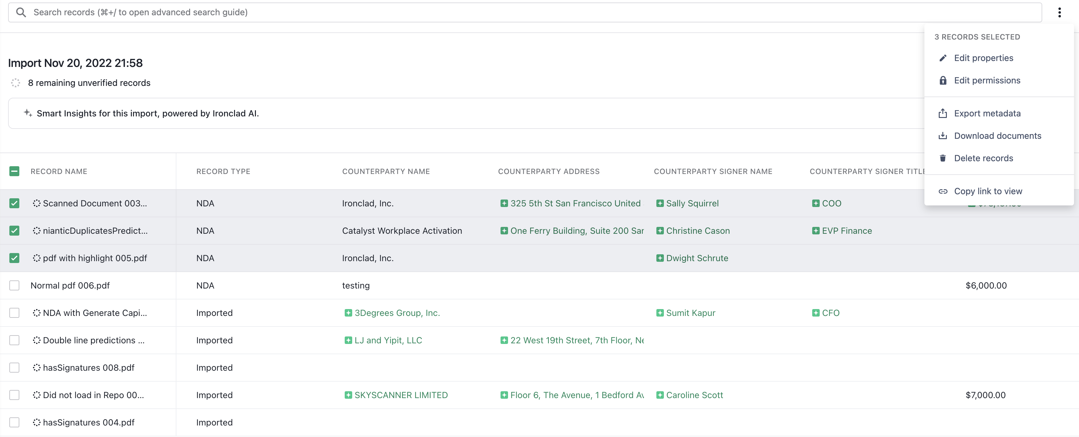Screen dimensions: 1079x437
Task: Check the NDA with Generate Capi row checkbox
Action: click(14, 313)
